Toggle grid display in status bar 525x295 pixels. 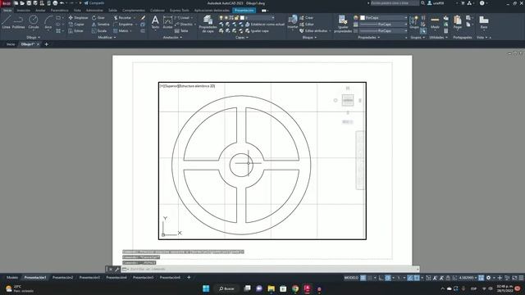click(x=363, y=278)
